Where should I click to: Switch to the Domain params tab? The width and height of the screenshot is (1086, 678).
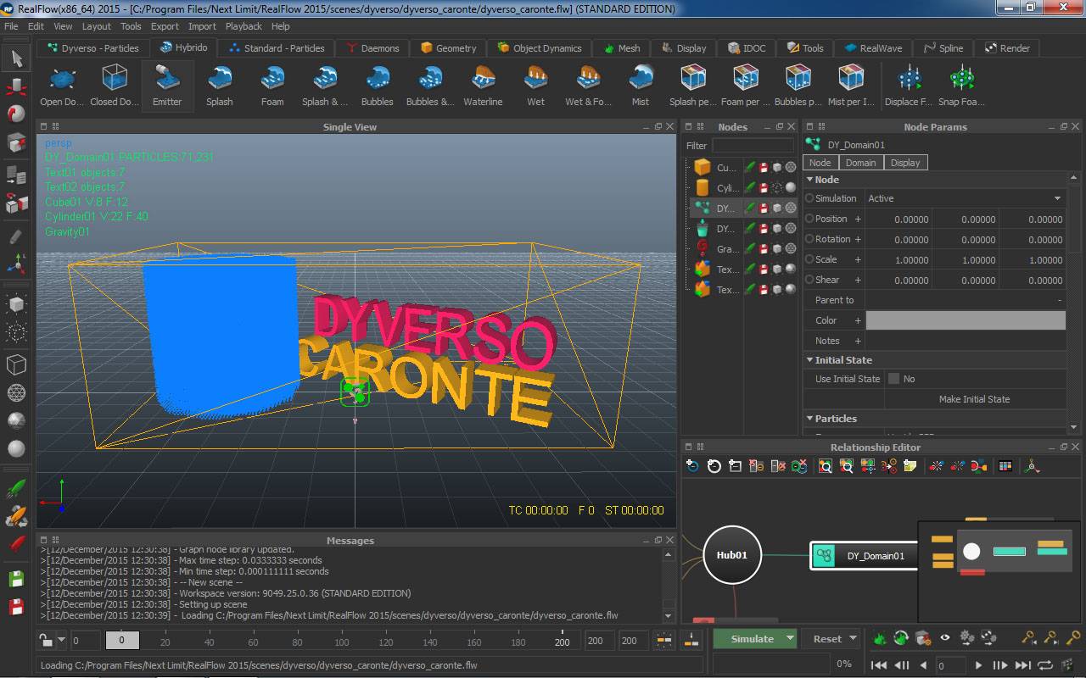point(860,163)
